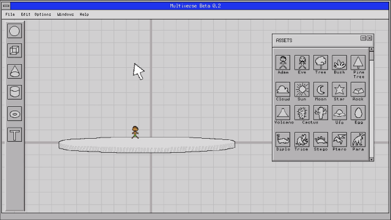
Task: Choose the Ufo asset
Action: point(340,112)
